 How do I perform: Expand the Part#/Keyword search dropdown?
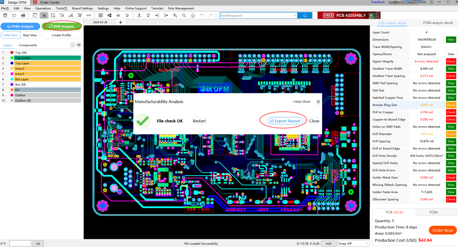click(x=295, y=16)
